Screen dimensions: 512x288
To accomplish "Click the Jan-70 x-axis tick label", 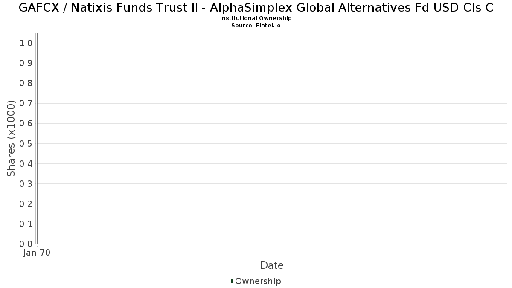I will [37, 253].
